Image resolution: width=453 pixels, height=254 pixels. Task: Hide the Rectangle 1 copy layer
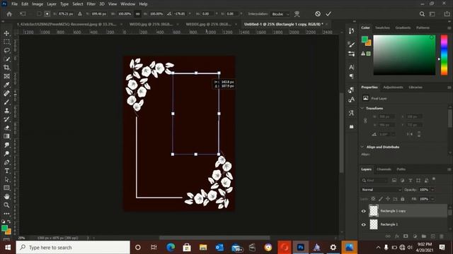[364, 211]
